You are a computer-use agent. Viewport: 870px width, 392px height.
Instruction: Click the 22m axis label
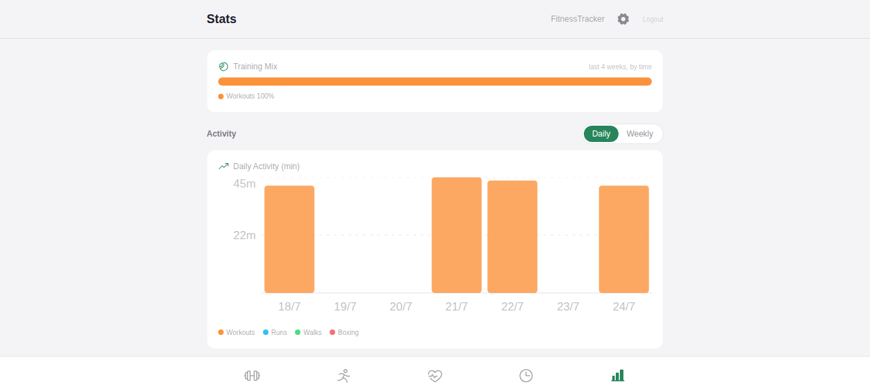pyautogui.click(x=245, y=236)
